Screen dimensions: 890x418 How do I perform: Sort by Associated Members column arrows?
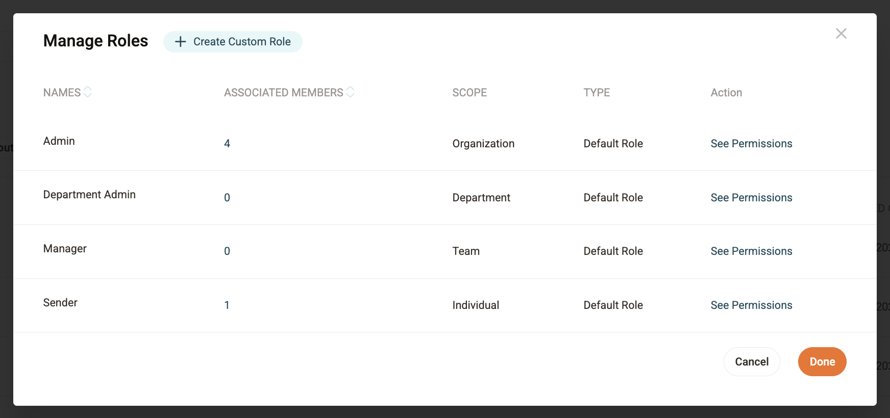pos(351,92)
